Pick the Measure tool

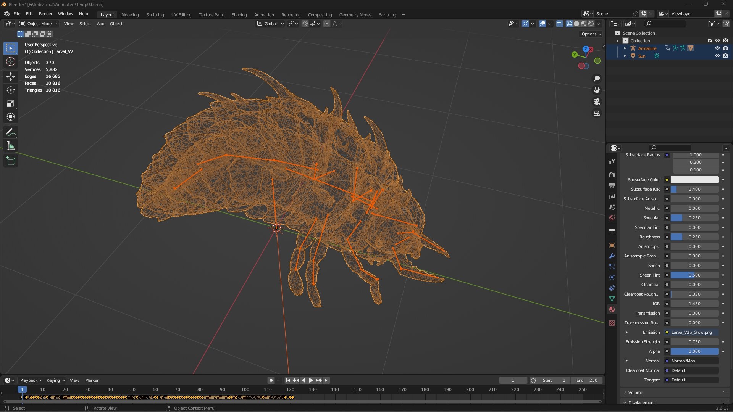(11, 146)
